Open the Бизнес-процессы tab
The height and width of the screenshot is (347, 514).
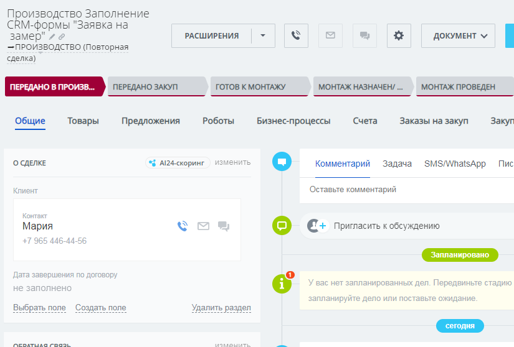point(293,121)
